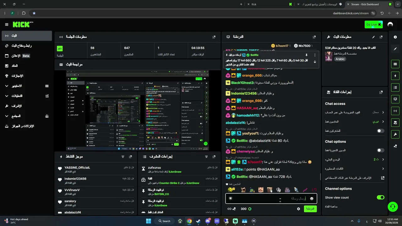Click the pencil icon in right rail

coord(395,49)
